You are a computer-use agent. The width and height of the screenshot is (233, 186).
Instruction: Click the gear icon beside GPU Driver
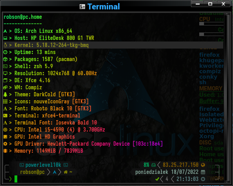[x=5, y=144]
